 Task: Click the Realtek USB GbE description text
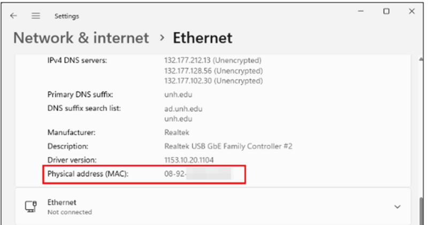[228, 146]
